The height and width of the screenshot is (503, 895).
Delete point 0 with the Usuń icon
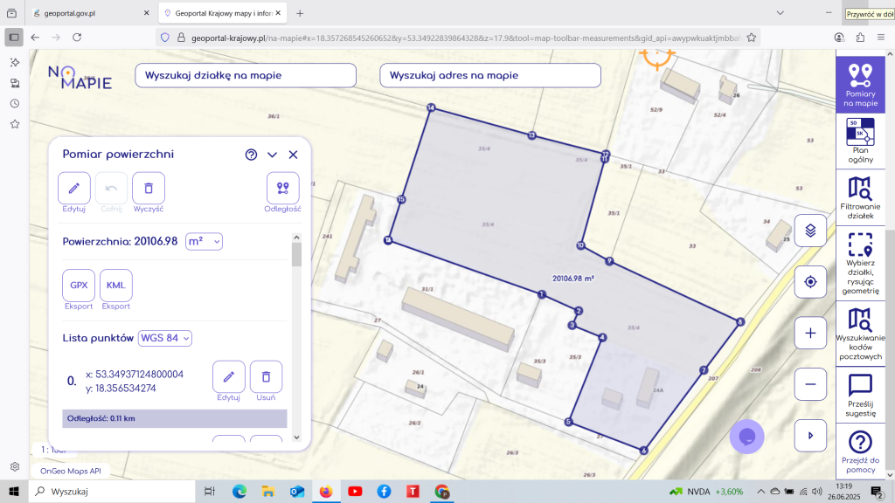[x=266, y=377]
